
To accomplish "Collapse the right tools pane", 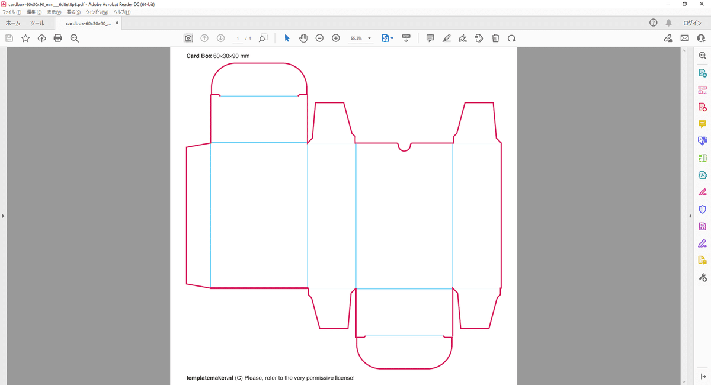I will [x=690, y=216].
